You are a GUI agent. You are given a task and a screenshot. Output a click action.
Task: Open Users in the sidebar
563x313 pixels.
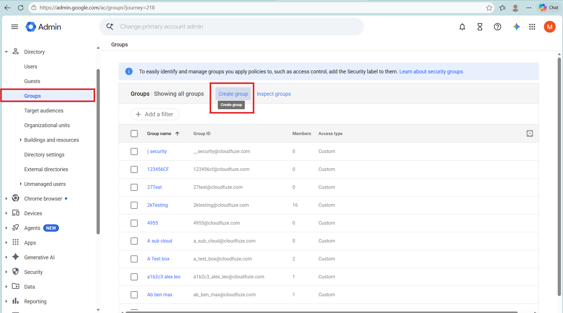tap(31, 67)
